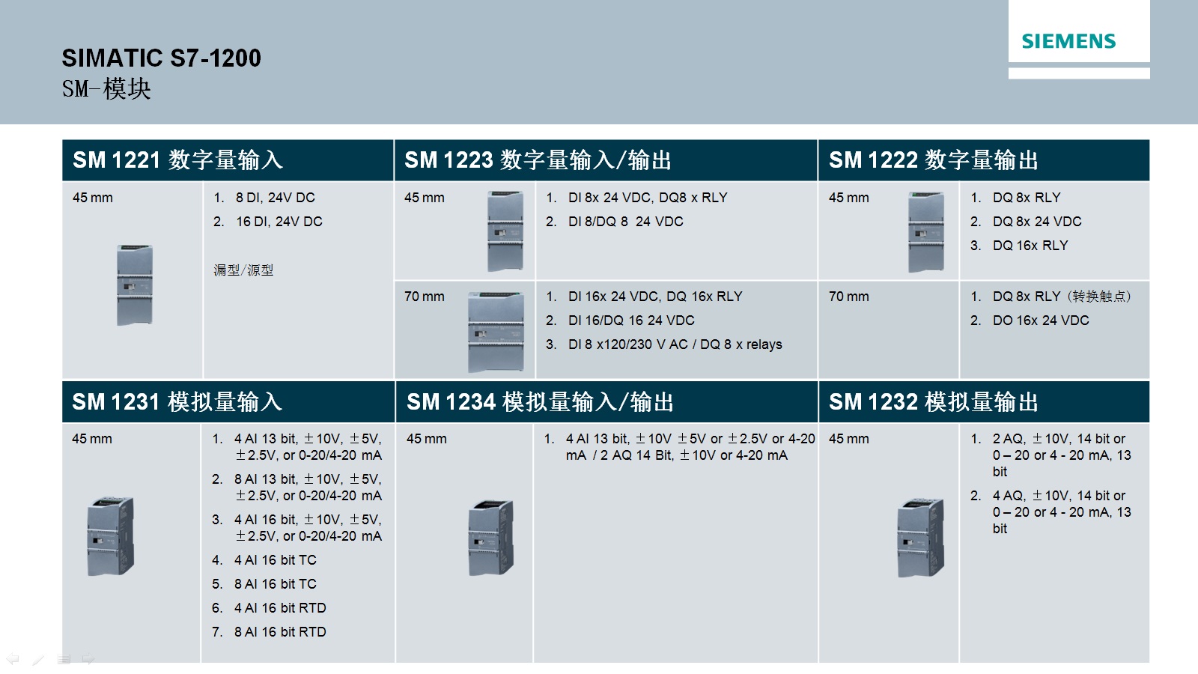Image resolution: width=1198 pixels, height=674 pixels.
Task: Click '16 DI, 24V DC' list item
Action: click(279, 222)
